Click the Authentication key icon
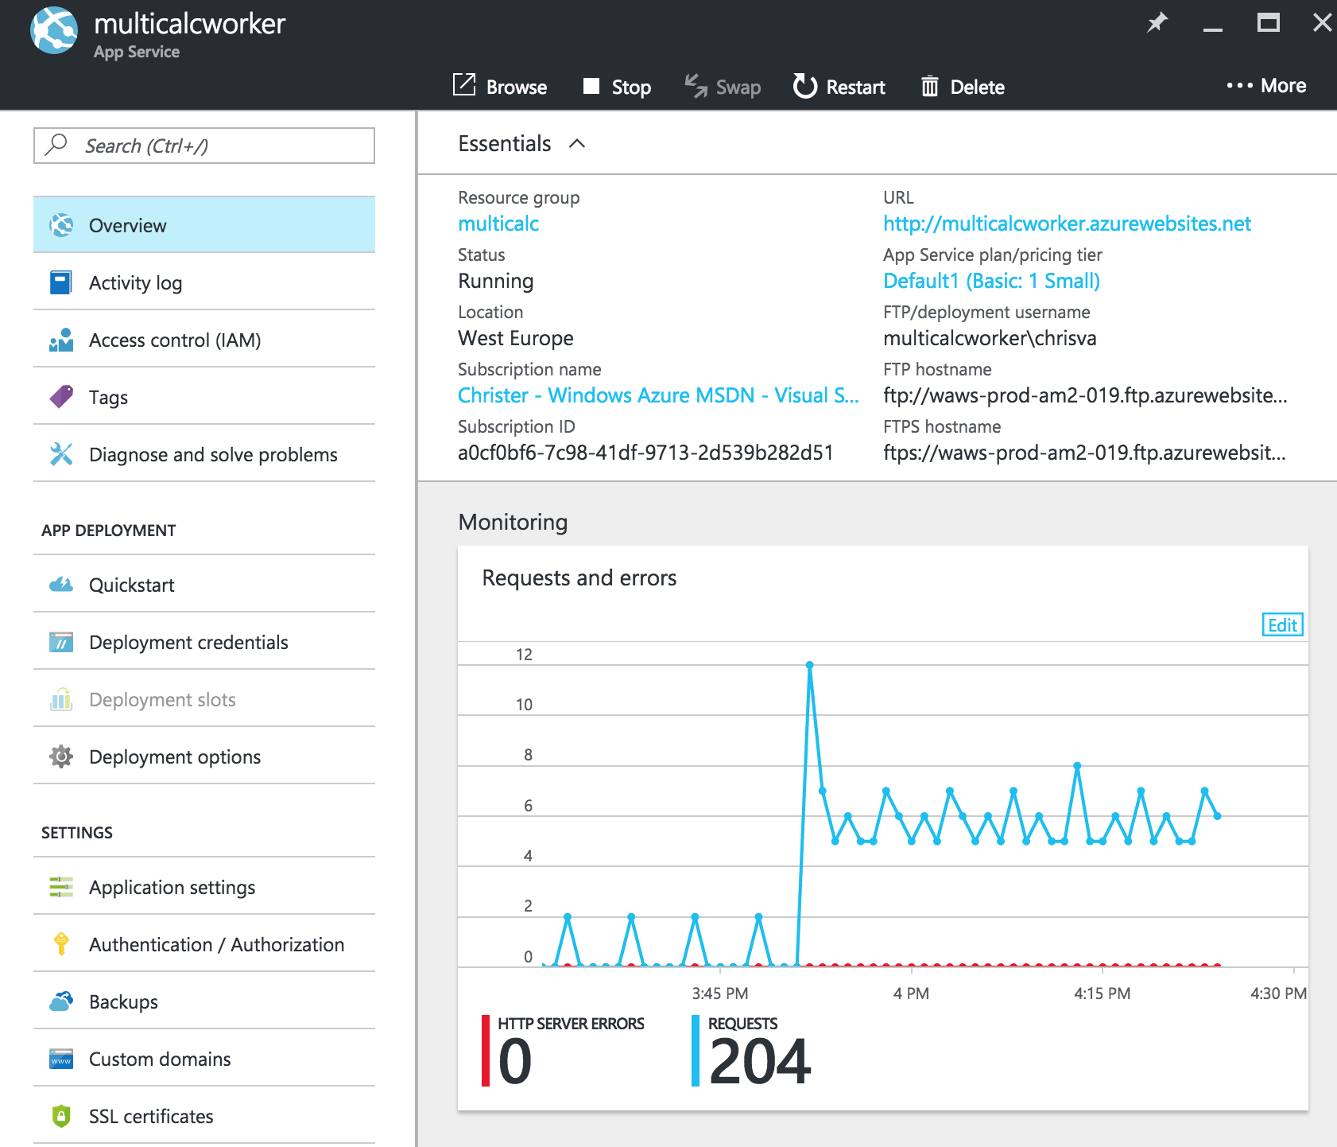 (61, 944)
